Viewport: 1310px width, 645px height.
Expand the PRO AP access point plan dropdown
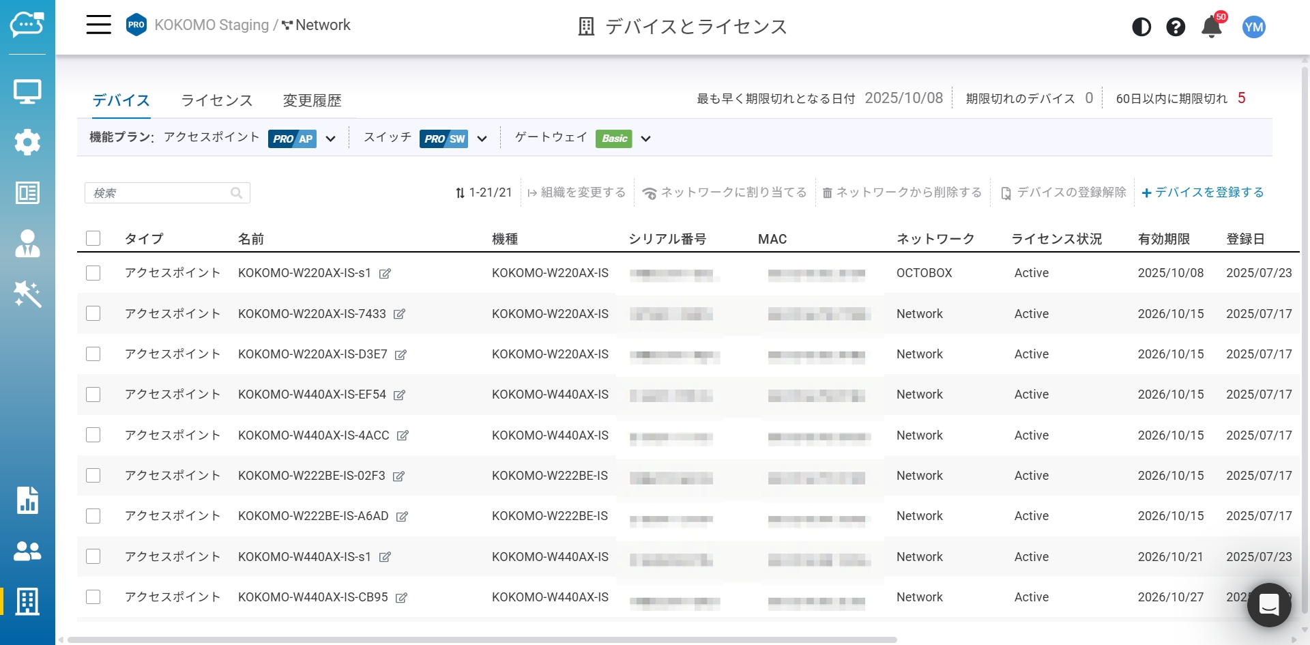(x=331, y=139)
